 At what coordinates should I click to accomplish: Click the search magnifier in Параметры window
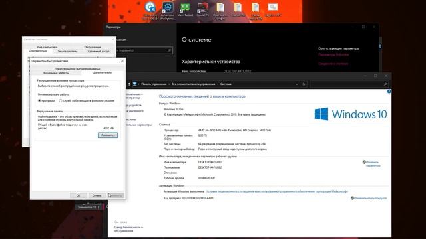pyautogui.click(x=170, y=50)
